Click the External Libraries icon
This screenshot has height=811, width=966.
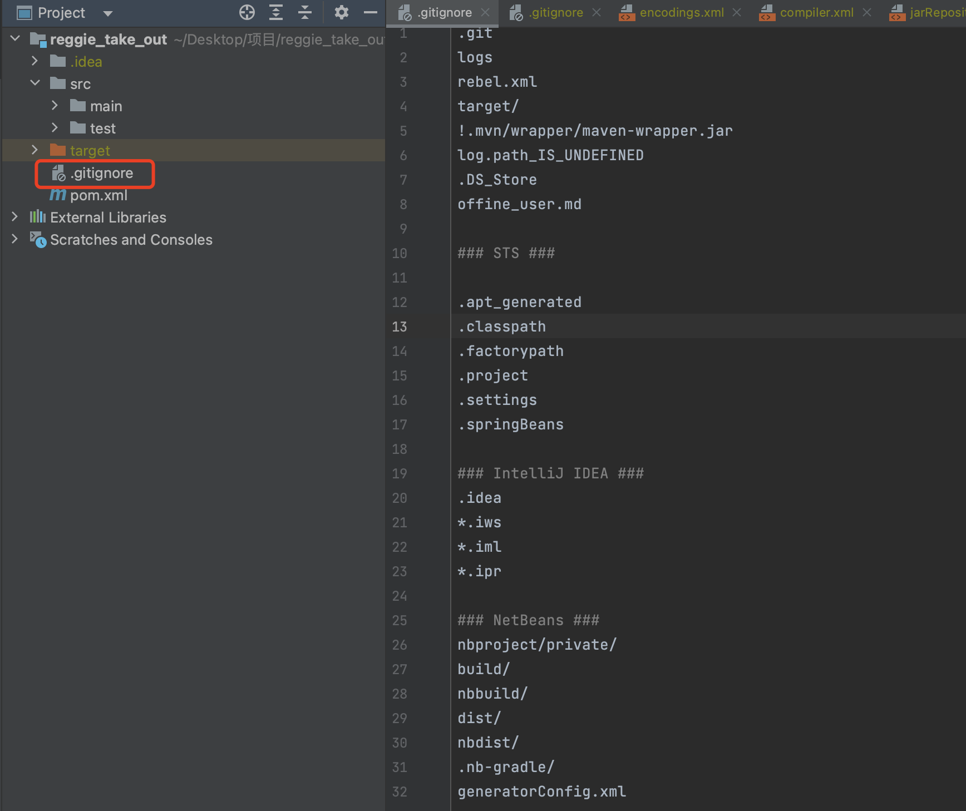pyautogui.click(x=38, y=217)
